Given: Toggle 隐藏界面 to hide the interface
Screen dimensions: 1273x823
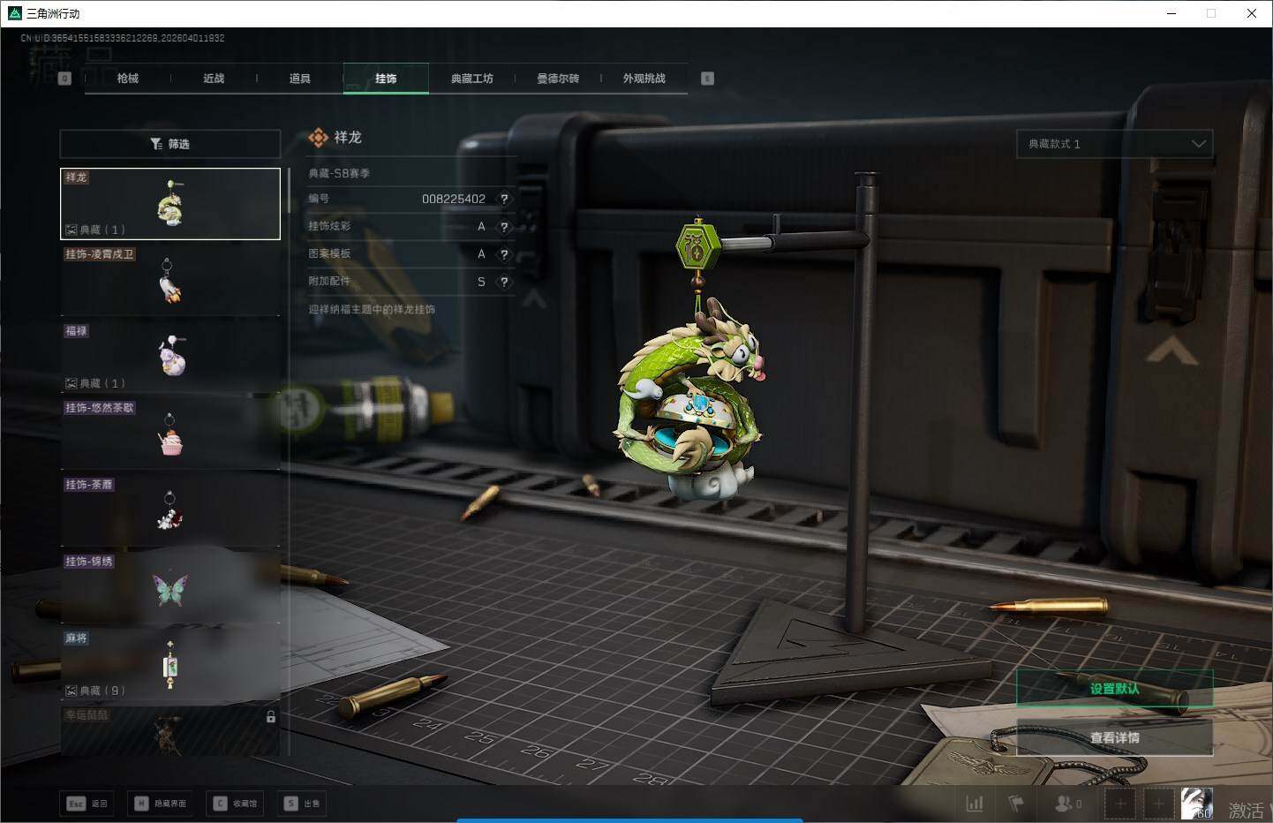Looking at the screenshot, I should 161,804.
